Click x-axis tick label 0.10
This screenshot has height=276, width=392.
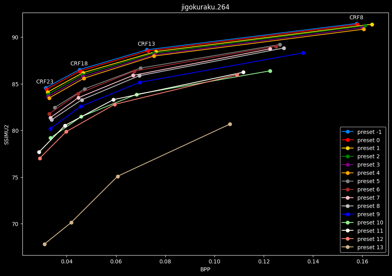[x=214, y=261]
